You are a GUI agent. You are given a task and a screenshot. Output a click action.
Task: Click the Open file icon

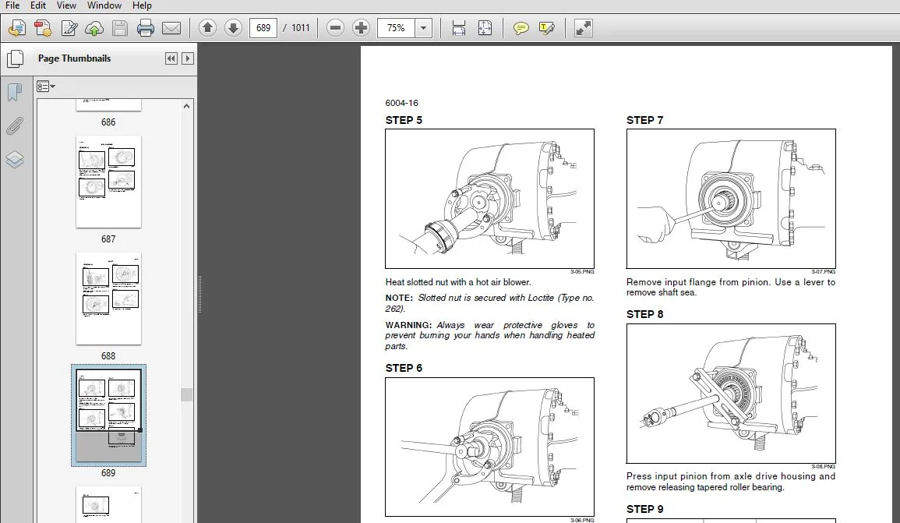(x=16, y=27)
